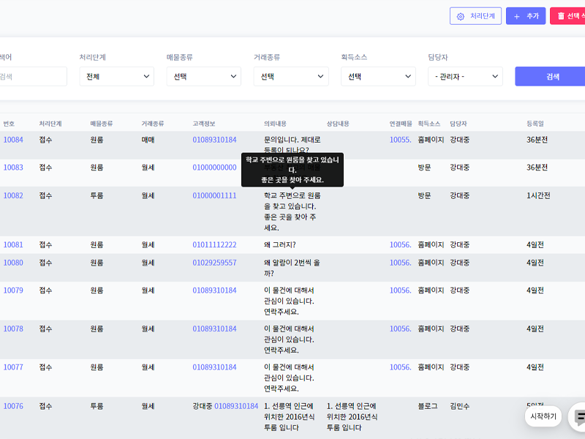The width and height of the screenshot is (585, 439).
Task: Focus the search keyword input field
Action: (x=33, y=77)
